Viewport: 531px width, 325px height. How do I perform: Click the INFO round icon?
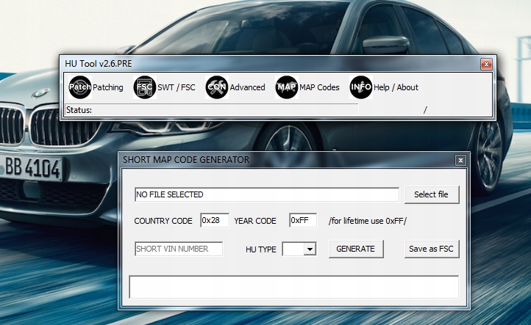[x=360, y=87]
